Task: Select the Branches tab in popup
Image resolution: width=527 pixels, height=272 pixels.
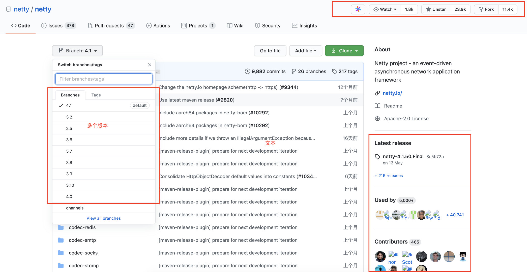Action: pos(70,95)
